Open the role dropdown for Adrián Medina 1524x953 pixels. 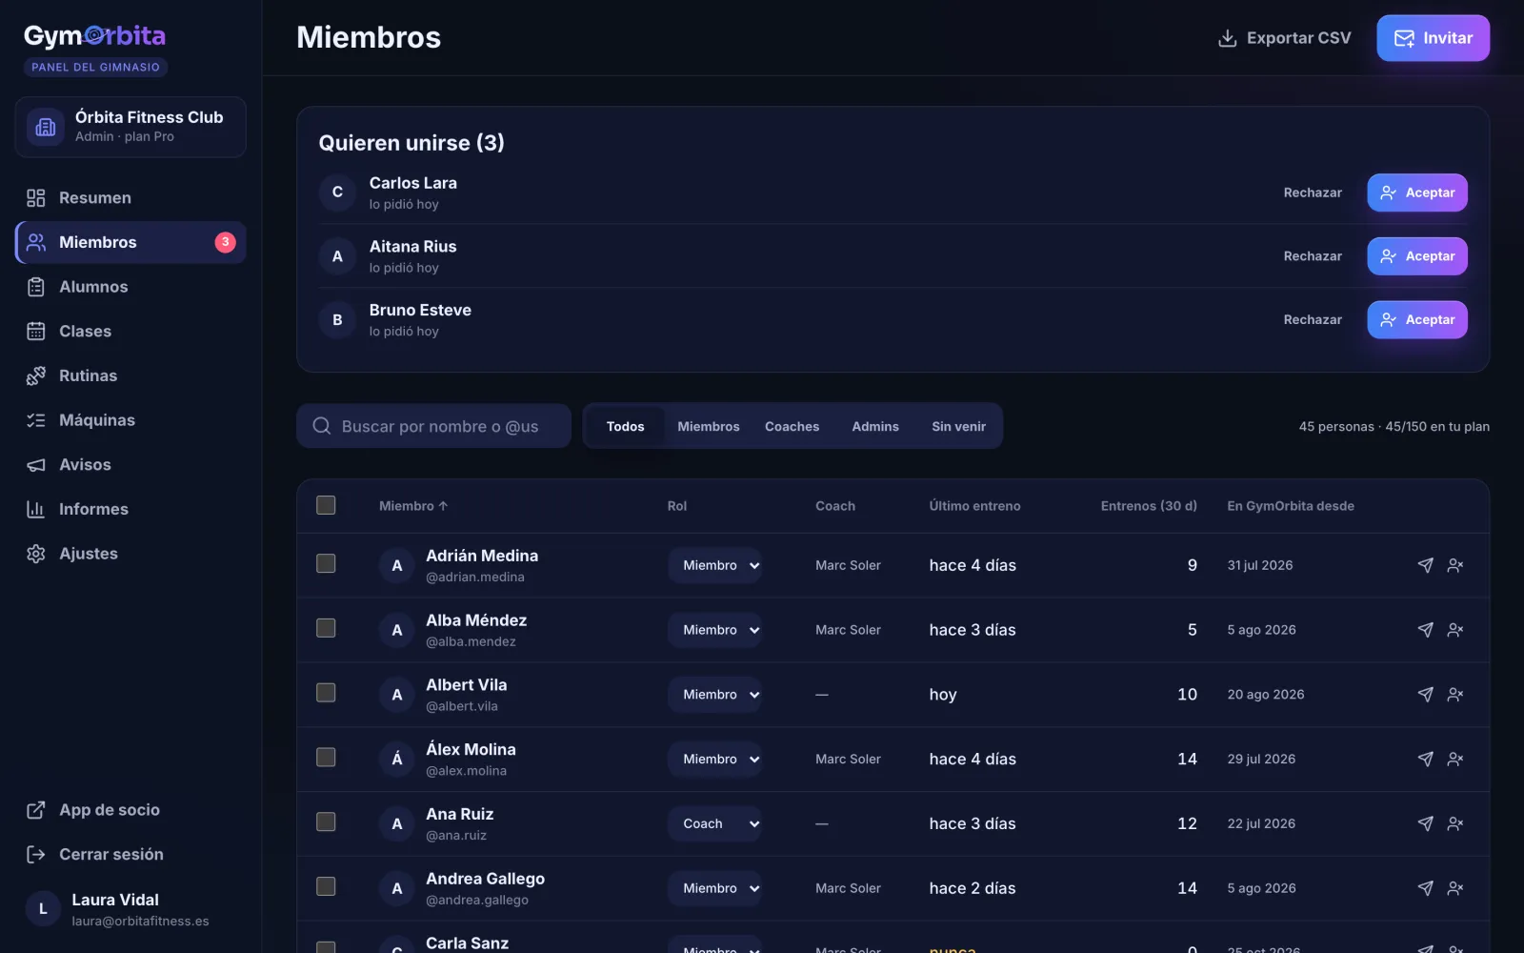[714, 565]
